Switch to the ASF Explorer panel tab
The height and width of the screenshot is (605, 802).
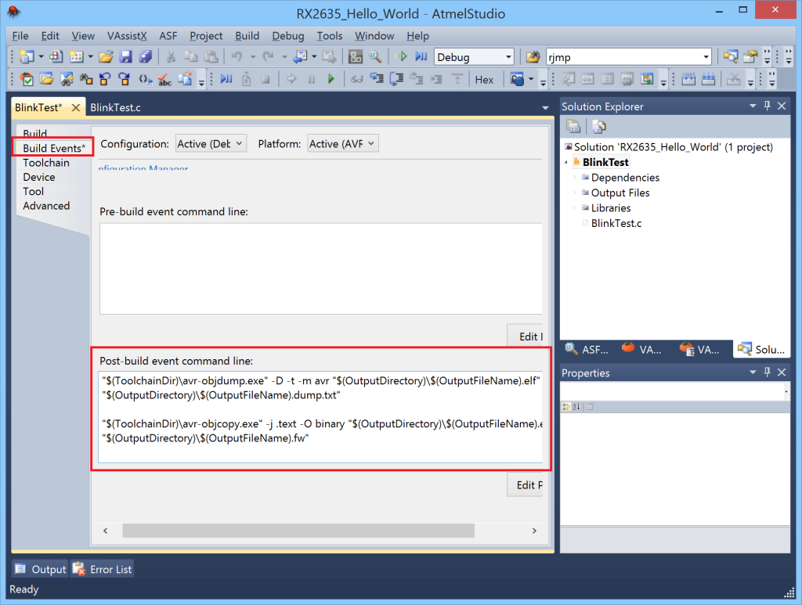pos(586,350)
